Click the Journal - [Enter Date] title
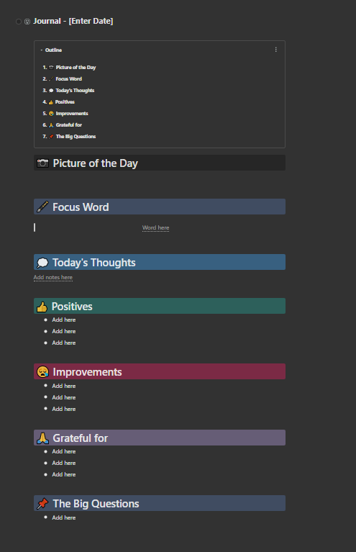The width and height of the screenshot is (356, 552). point(73,21)
